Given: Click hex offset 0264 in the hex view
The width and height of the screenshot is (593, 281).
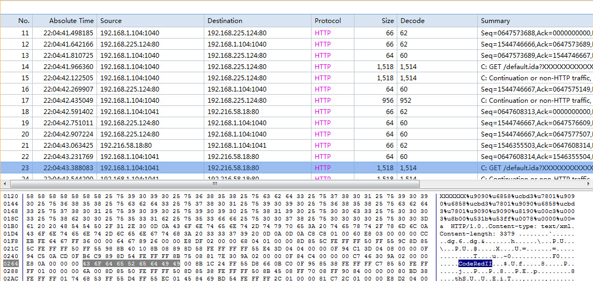Looking at the screenshot, I should (11, 263).
